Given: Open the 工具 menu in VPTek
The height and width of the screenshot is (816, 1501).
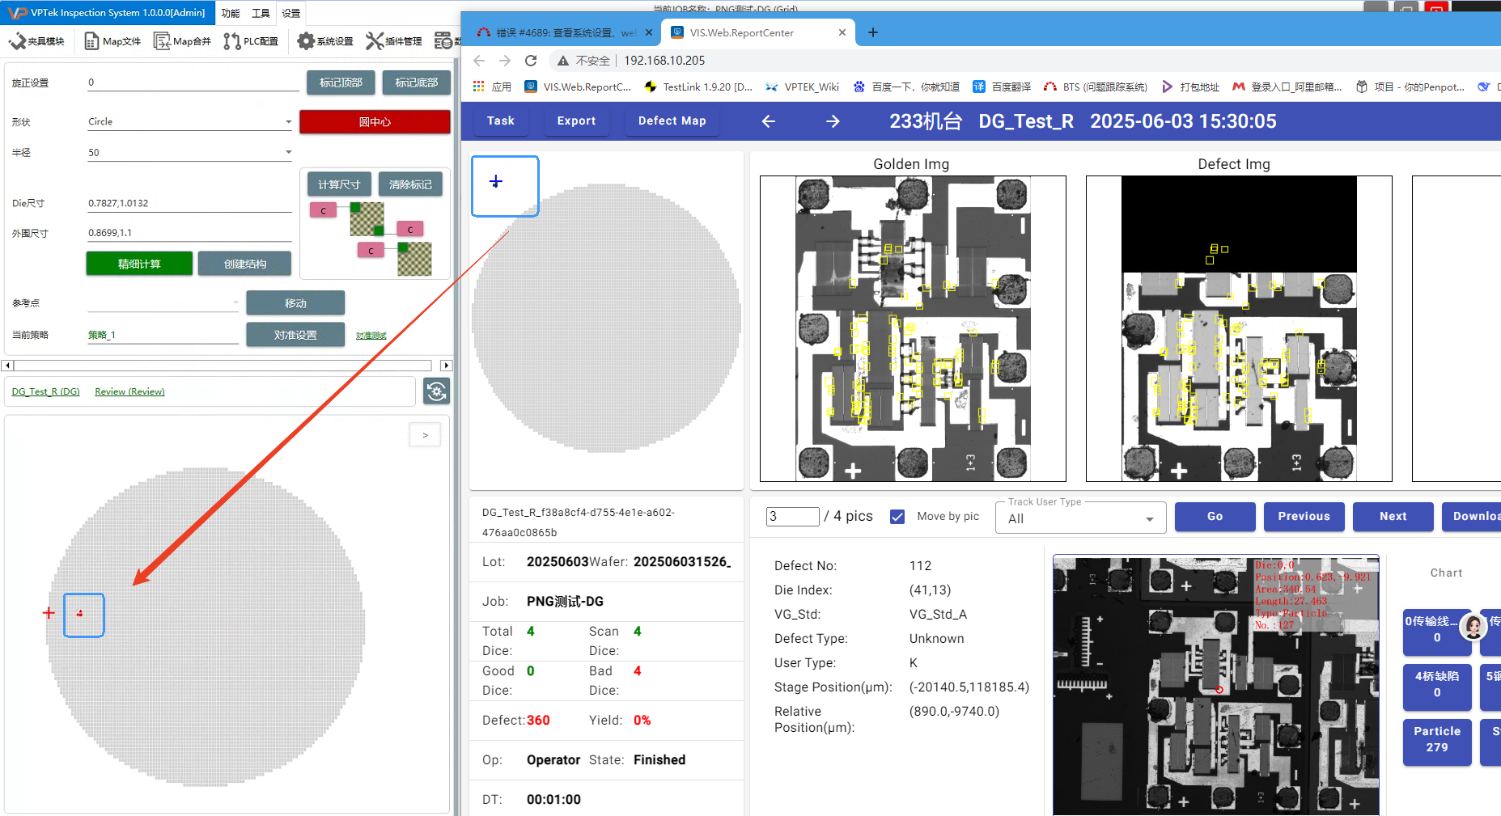Looking at the screenshot, I should pos(261,13).
